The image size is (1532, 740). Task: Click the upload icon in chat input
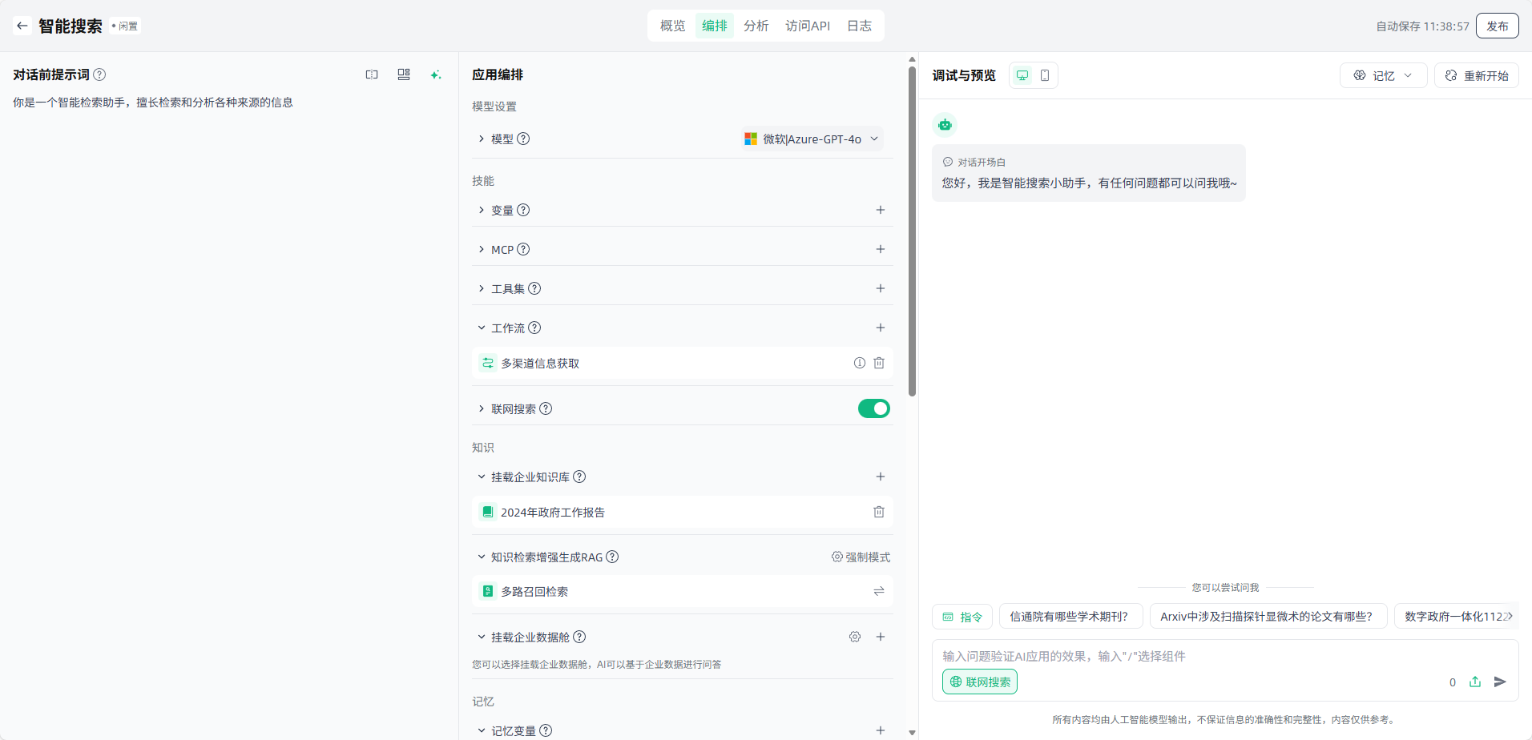pyautogui.click(x=1474, y=682)
